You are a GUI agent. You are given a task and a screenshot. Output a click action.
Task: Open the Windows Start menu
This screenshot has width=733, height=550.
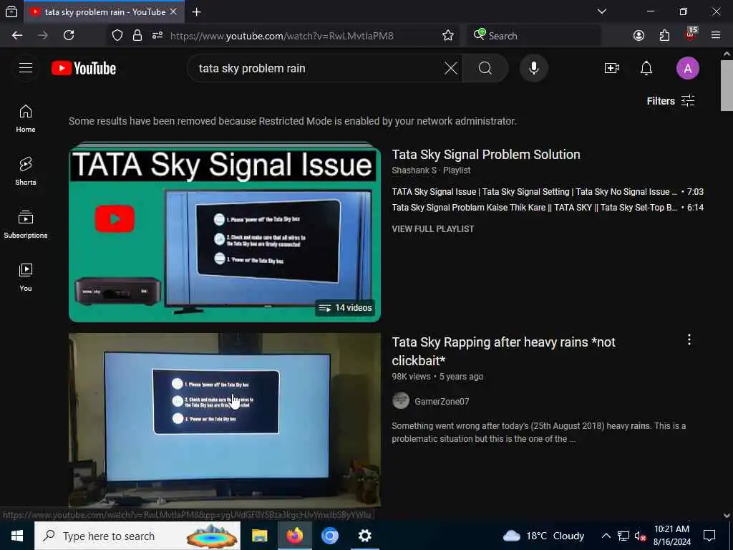click(17, 536)
